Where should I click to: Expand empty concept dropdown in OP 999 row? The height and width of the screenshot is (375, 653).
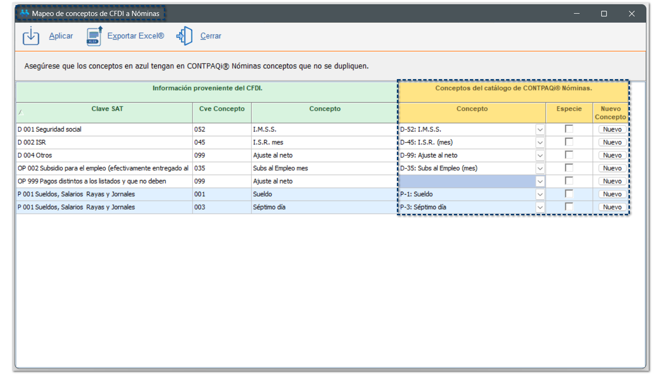[x=540, y=181]
